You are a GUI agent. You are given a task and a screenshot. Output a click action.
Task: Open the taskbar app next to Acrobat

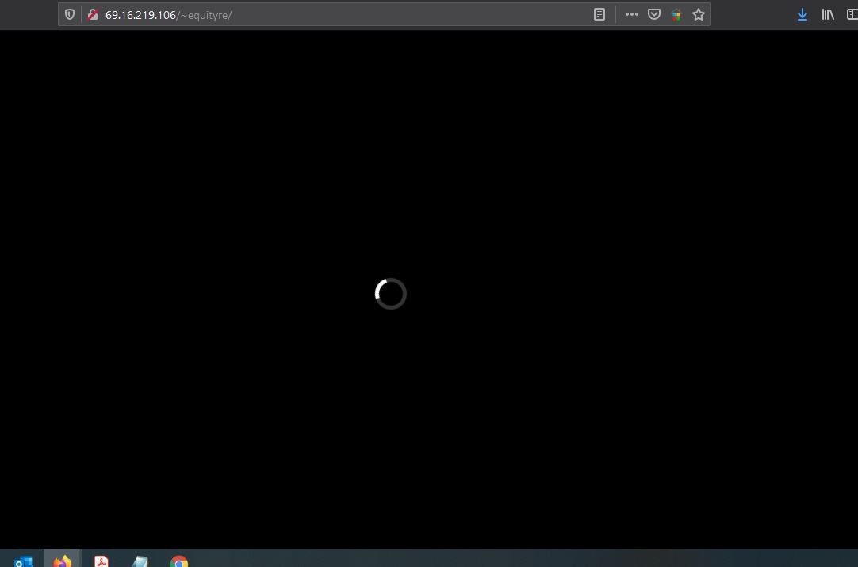[140, 561]
